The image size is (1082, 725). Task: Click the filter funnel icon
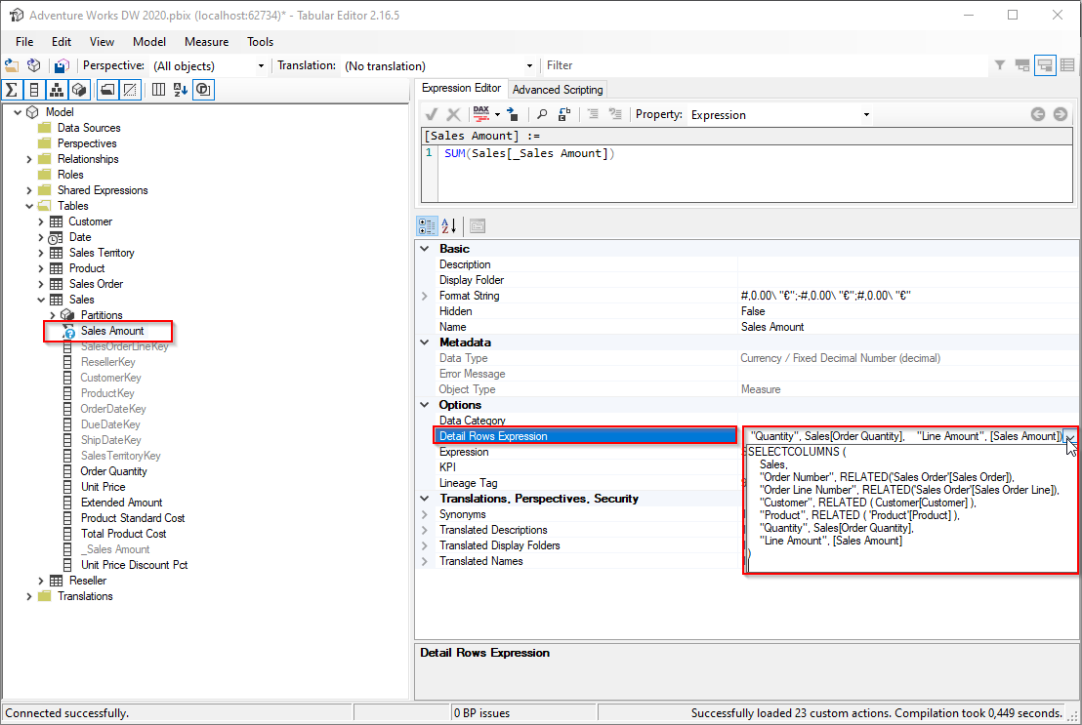point(1000,65)
